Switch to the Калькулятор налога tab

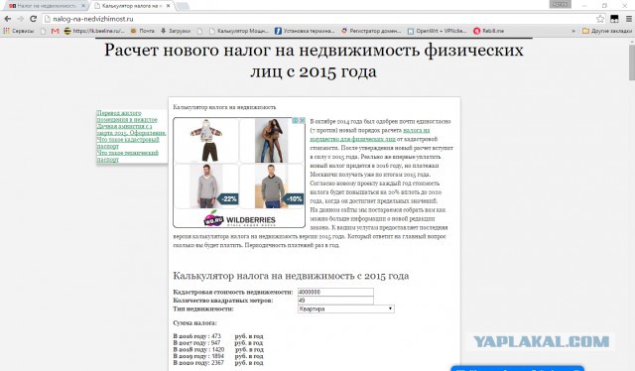[x=132, y=6]
